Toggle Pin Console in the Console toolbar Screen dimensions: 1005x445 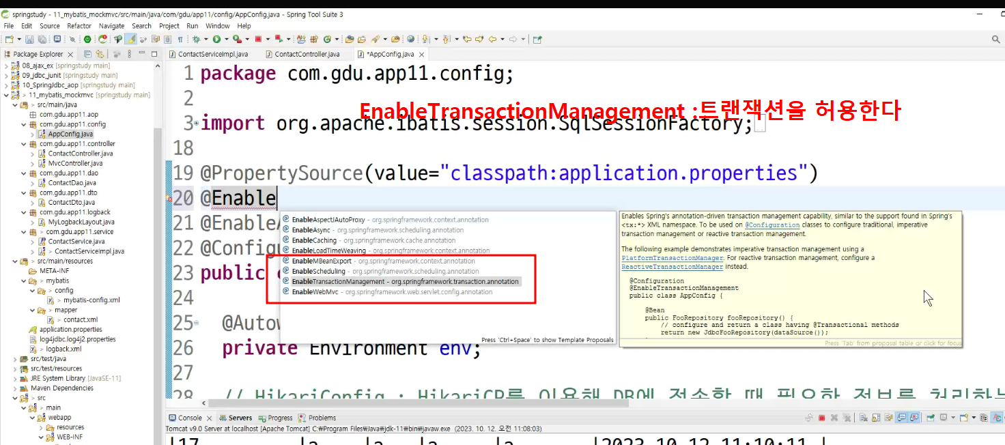(x=930, y=418)
